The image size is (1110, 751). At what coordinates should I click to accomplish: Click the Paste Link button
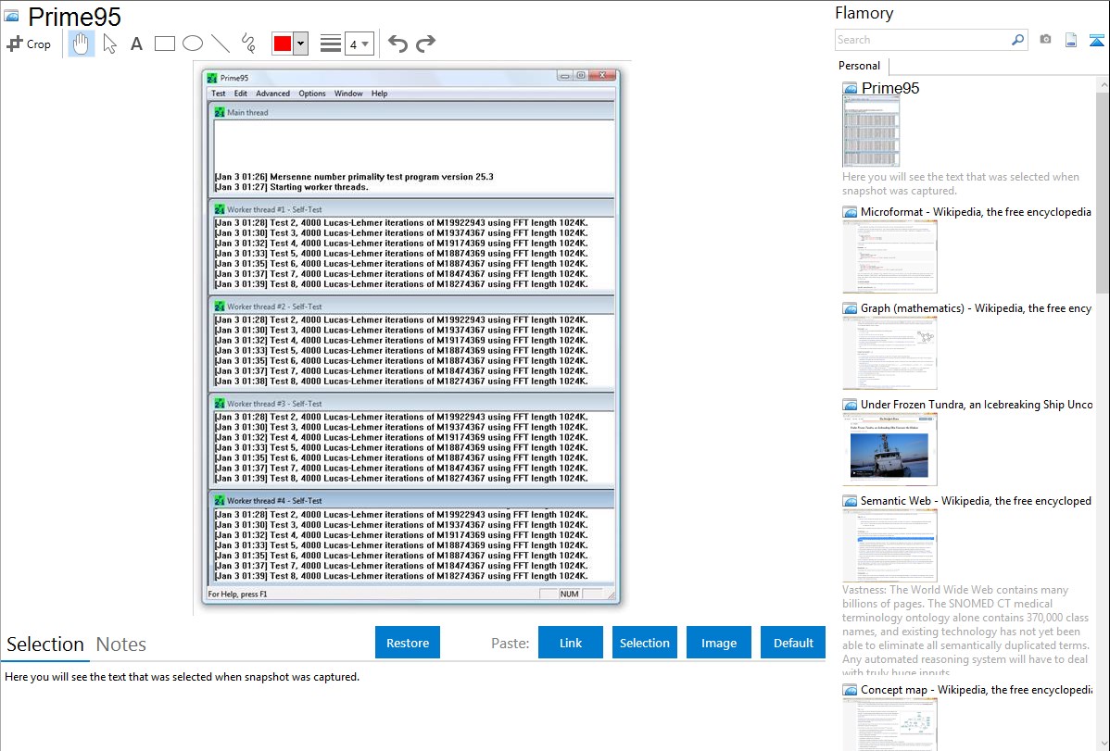pos(570,643)
